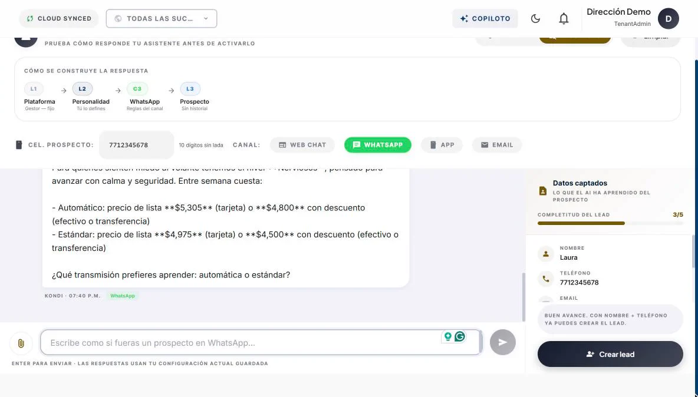
Task: Click the chat conversation scrollbar
Action: pos(523,296)
